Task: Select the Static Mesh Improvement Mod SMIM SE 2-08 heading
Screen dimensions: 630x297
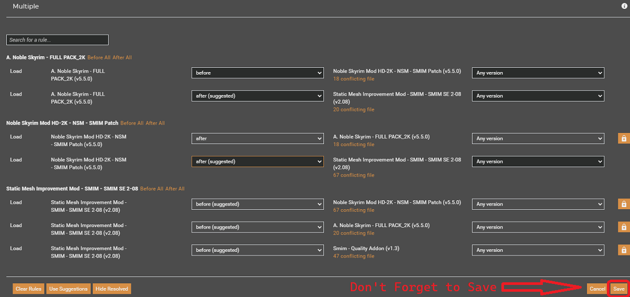Action: tap(72, 189)
